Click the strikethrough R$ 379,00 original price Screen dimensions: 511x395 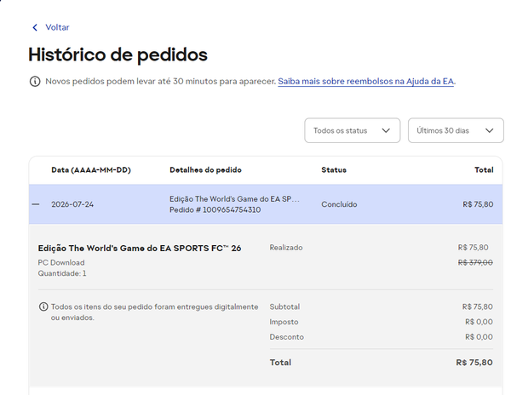pyautogui.click(x=475, y=262)
